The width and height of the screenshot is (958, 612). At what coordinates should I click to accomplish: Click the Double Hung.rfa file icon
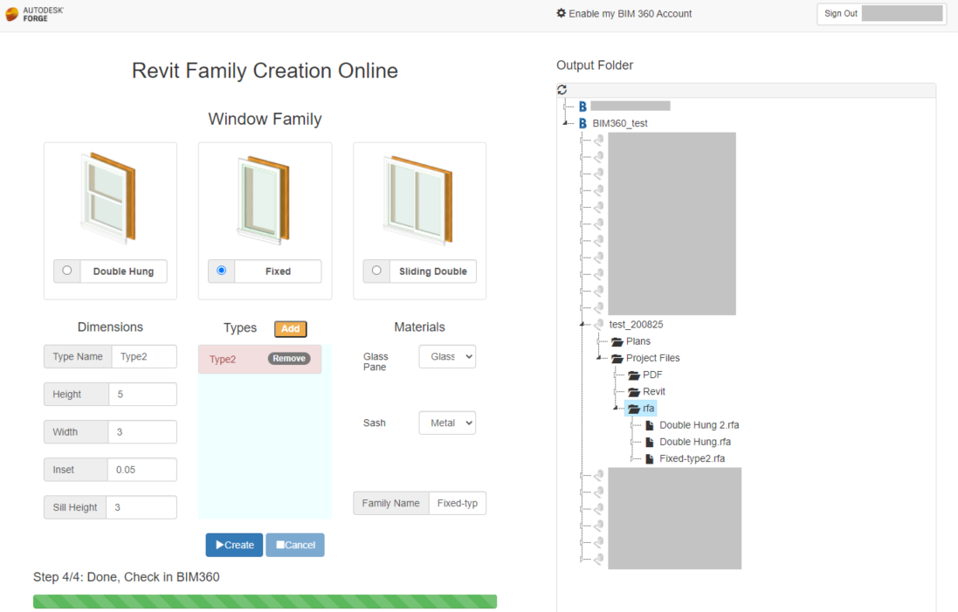tap(650, 442)
